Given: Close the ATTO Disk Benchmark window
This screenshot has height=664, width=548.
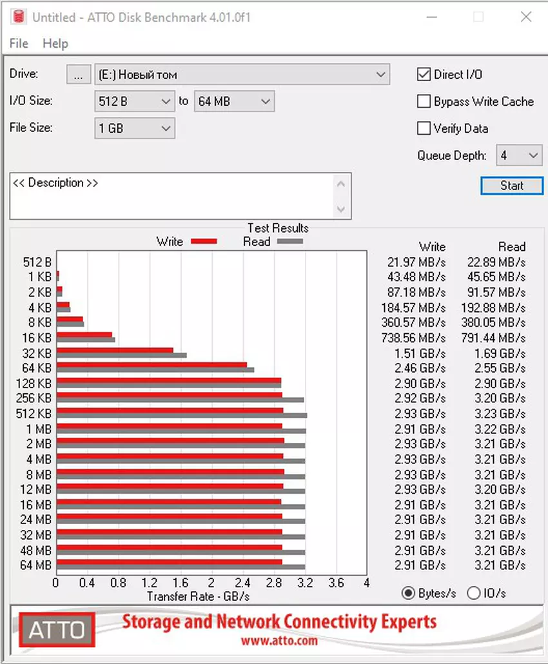Looking at the screenshot, I should point(526,17).
